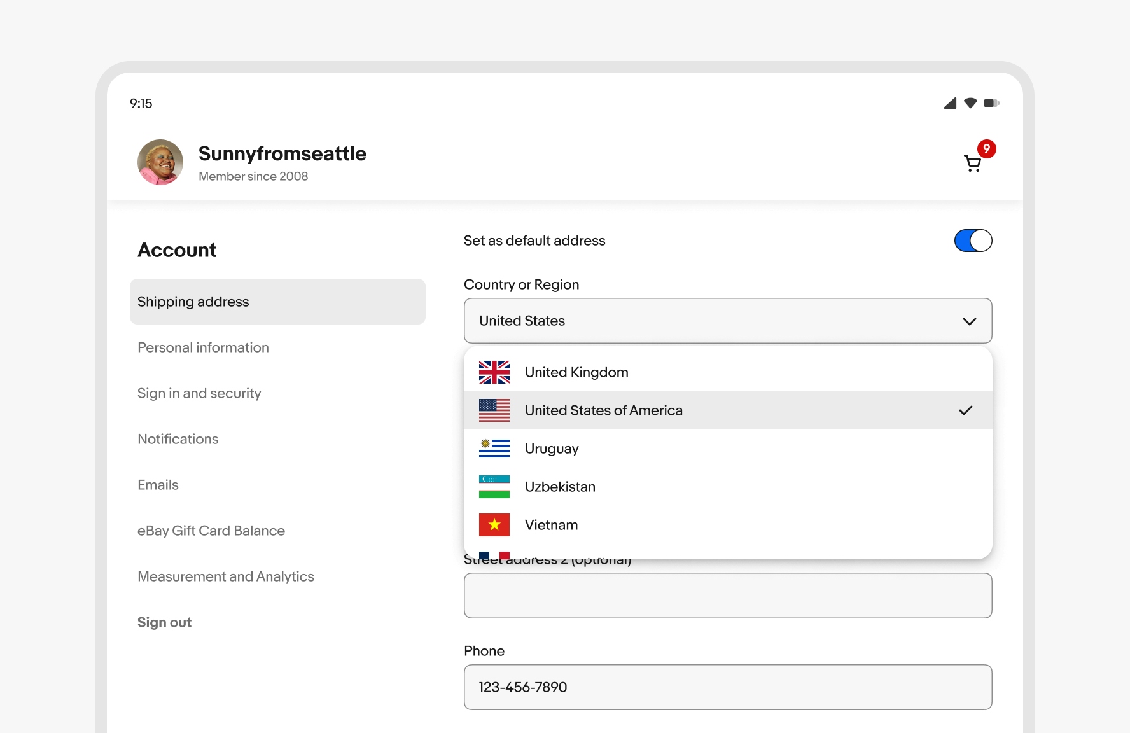Viewport: 1130px width, 733px height.
Task: Click the Uzbekistan flag icon
Action: point(494,487)
